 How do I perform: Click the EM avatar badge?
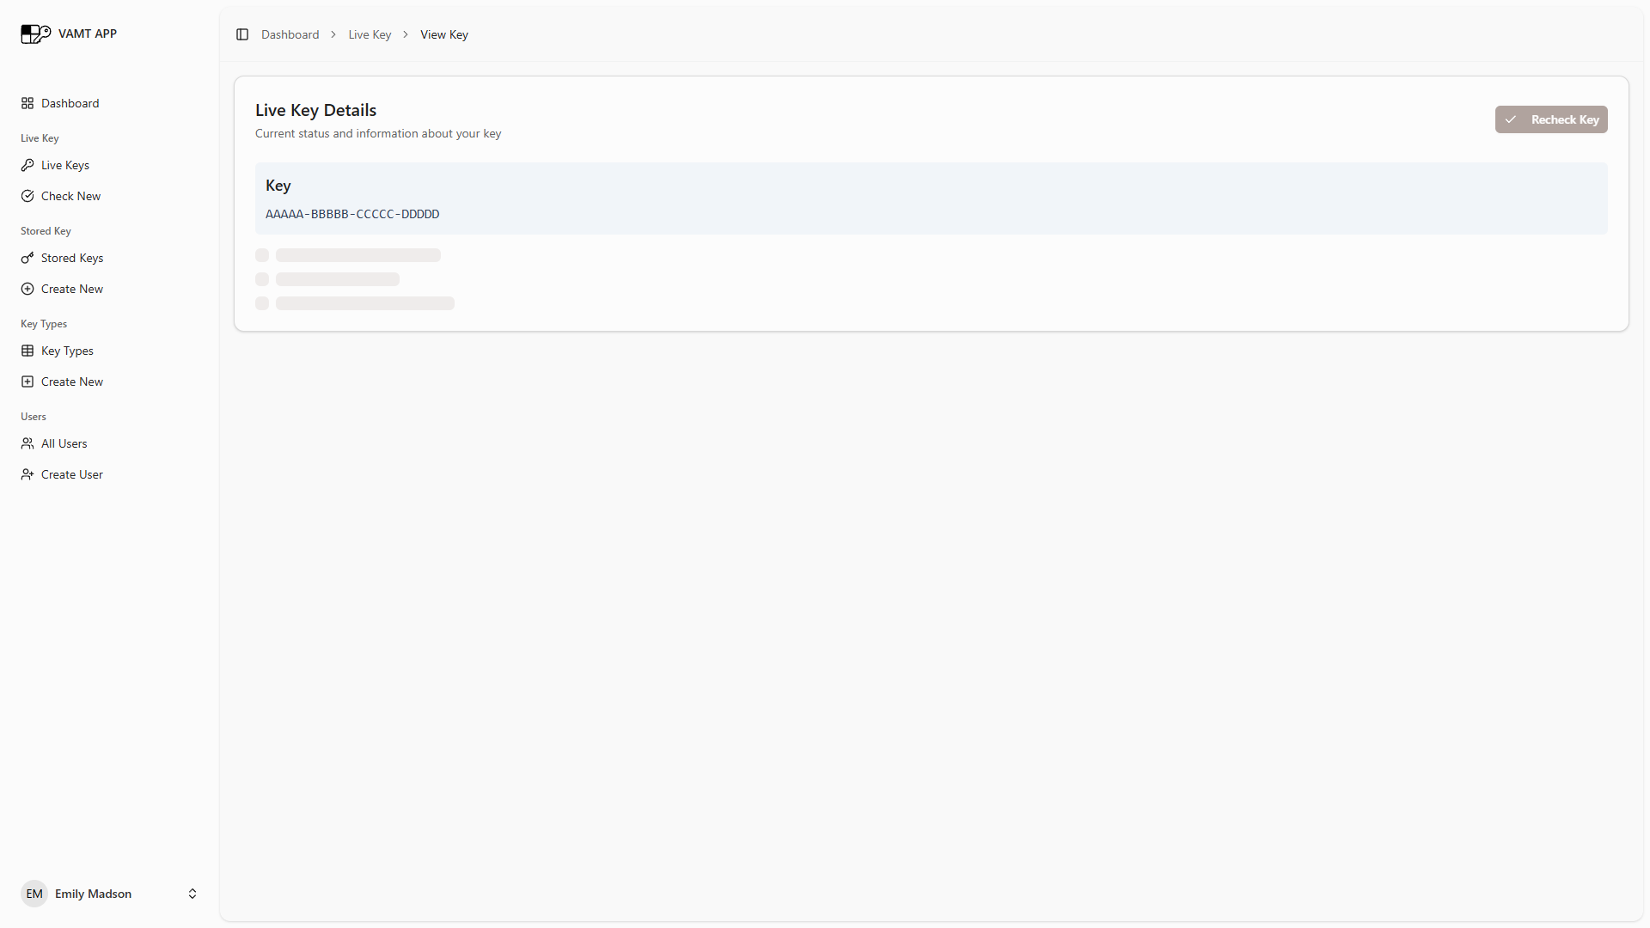34,894
